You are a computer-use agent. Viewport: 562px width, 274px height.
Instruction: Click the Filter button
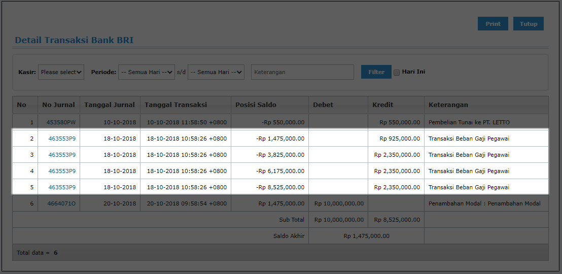(376, 72)
